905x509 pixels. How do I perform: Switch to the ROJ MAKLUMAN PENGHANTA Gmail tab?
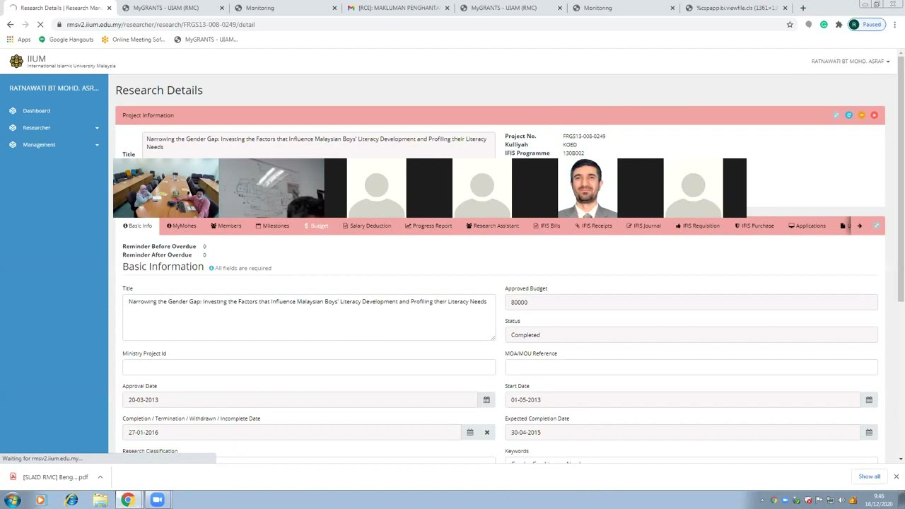[x=398, y=8]
